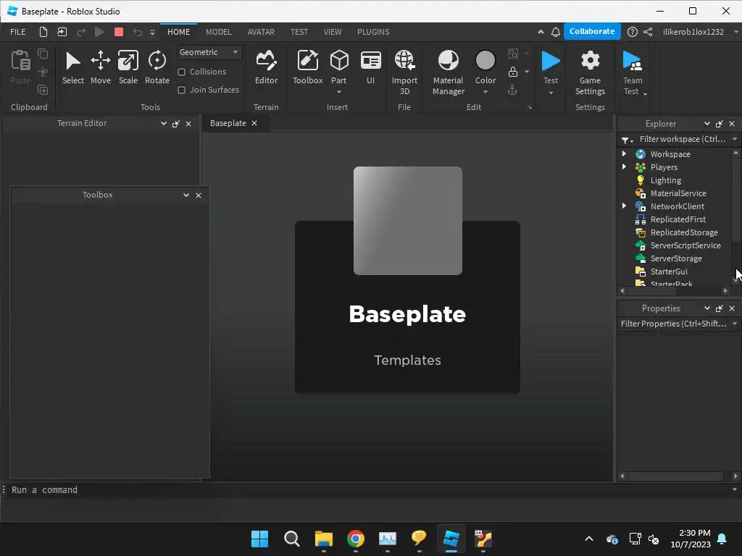Switch to the PLUGINS tab

373,32
